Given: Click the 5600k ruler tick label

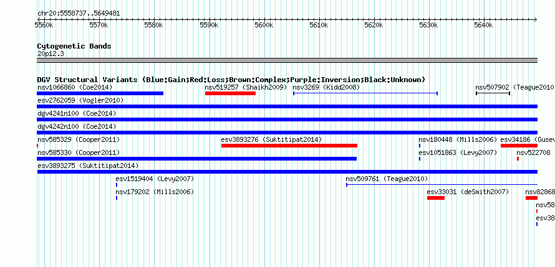Looking at the screenshot, I should coord(264,26).
